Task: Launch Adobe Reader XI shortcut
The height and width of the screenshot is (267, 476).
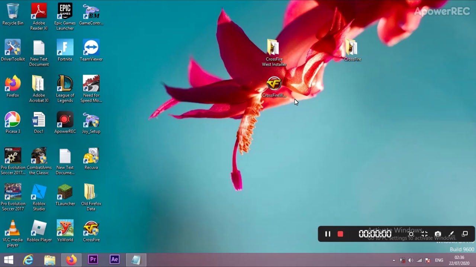Action: pyautogui.click(x=39, y=17)
